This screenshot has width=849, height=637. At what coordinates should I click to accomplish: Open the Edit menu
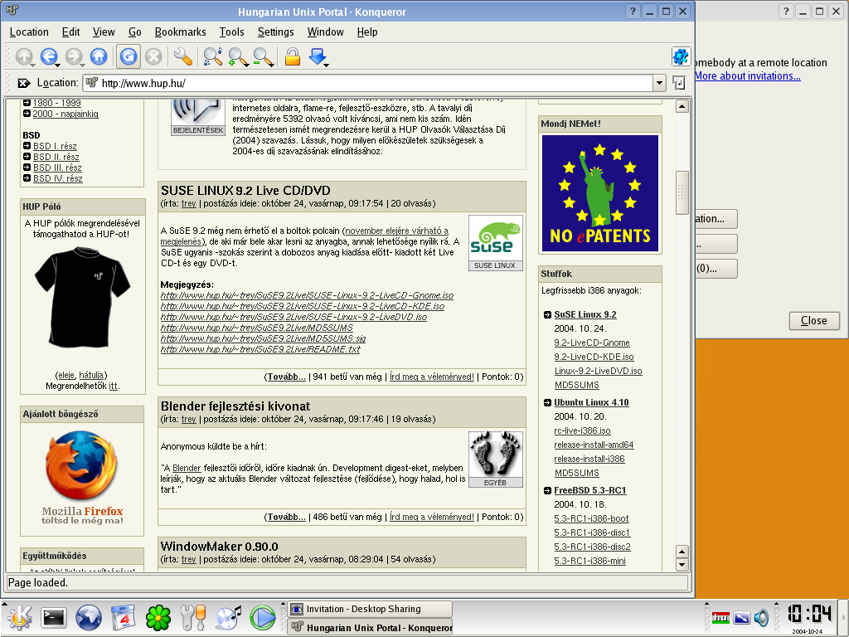[71, 32]
